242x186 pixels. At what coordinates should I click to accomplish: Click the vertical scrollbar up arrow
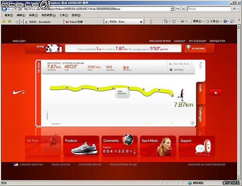coord(239,27)
